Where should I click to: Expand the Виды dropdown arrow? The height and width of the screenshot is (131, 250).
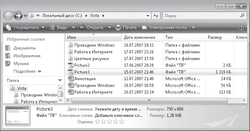click(73, 28)
